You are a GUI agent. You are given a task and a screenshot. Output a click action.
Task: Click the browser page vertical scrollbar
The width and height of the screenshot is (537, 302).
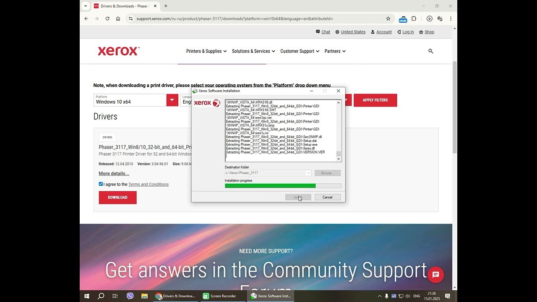coord(455,107)
